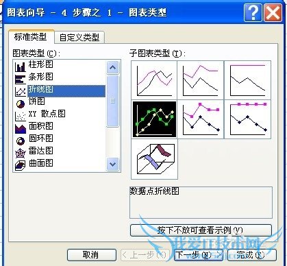This screenshot has height=266, width=287.
Task: Choose stacked line chart subtype without markers
Action: point(201,80)
